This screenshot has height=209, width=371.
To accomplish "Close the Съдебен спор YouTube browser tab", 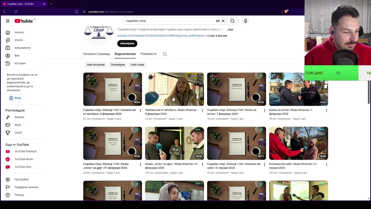I will (44, 4).
